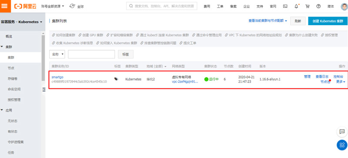Open the 名称 filter dropdown
This screenshot has width=348, height=158.
click(57, 54)
